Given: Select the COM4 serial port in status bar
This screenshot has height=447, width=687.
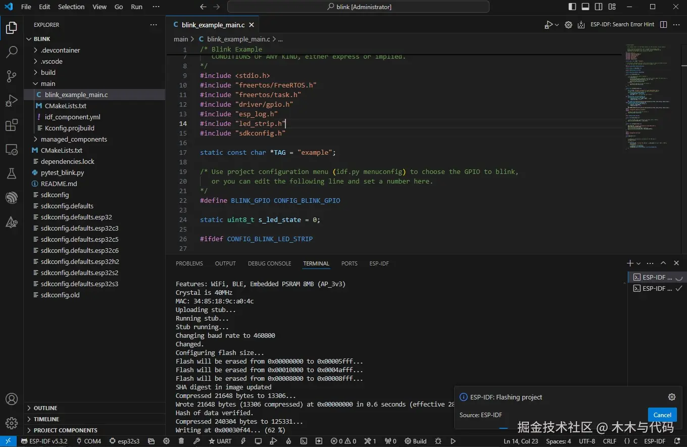Looking at the screenshot, I should pyautogui.click(x=88, y=441).
